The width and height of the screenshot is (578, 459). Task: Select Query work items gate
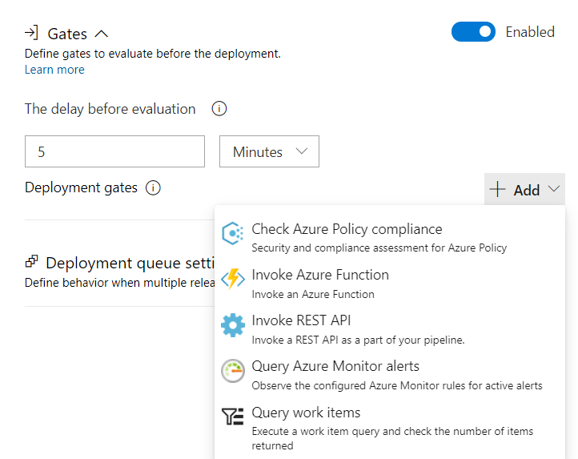[390, 428]
